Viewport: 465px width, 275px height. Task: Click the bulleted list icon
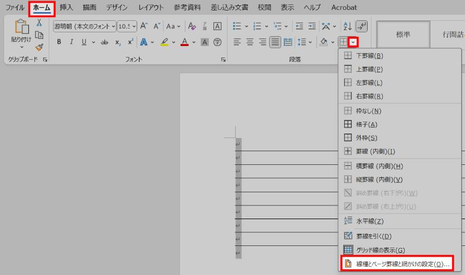(x=237, y=26)
